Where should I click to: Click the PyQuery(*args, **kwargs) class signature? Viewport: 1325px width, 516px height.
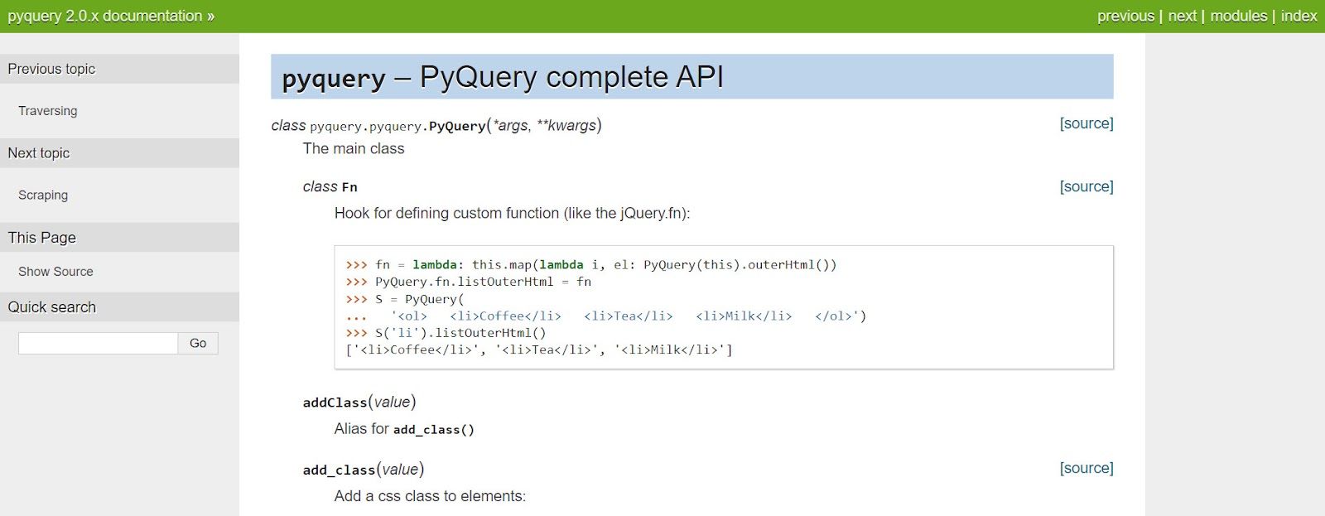(436, 125)
